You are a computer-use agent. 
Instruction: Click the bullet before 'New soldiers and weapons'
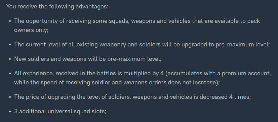pyautogui.click(x=10, y=59)
